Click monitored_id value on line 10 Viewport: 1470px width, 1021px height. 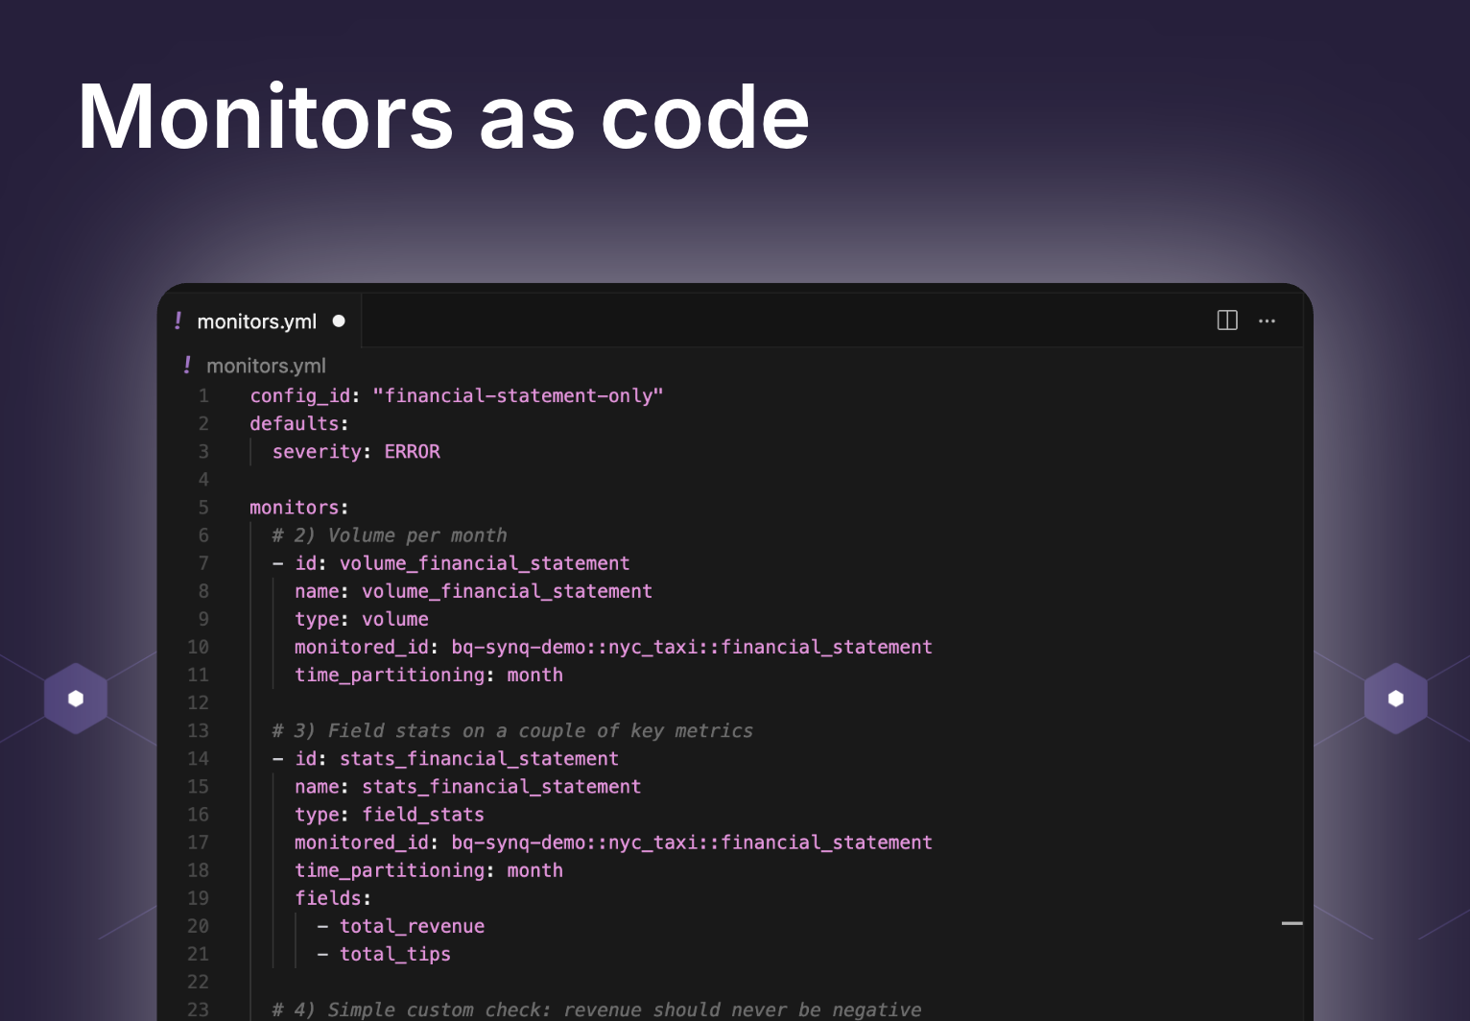click(x=692, y=646)
